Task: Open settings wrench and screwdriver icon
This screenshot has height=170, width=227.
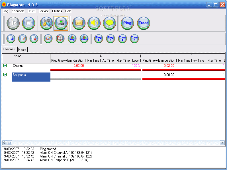Action: pyautogui.click(x=46, y=23)
